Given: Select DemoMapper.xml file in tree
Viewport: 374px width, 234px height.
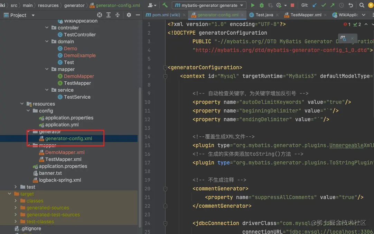Looking at the screenshot, I should 65,152.
